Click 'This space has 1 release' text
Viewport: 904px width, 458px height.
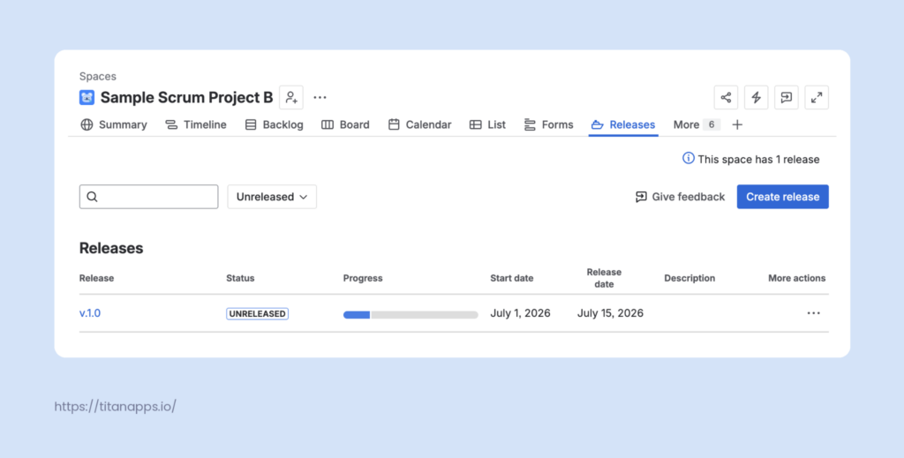[758, 160]
